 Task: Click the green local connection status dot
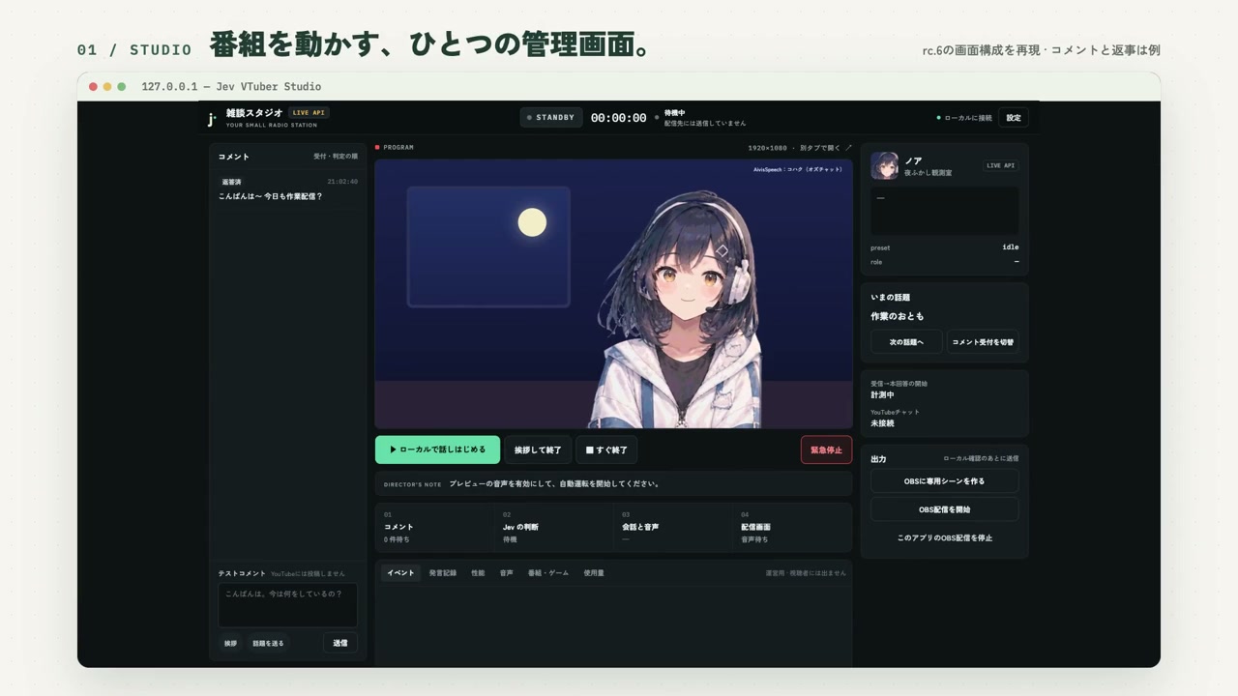[x=938, y=118]
